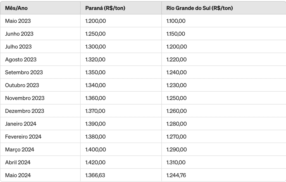Viewport: 286px width, 182px height.
Task: Click the Outubro 2023 row label
Action: (x=22, y=85)
